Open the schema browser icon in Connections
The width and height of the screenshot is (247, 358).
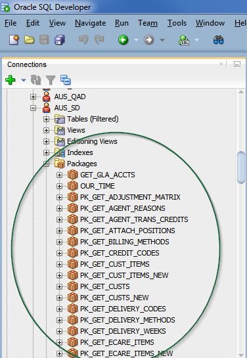(x=66, y=80)
